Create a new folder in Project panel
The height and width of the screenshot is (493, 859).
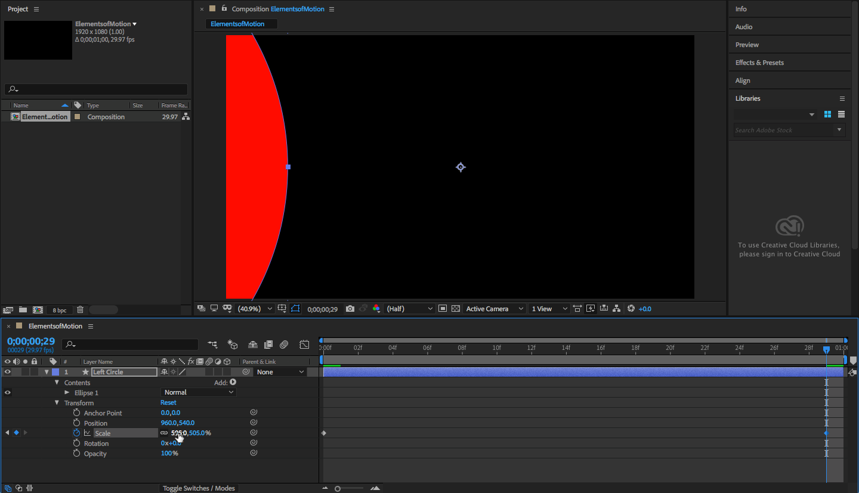click(x=23, y=310)
